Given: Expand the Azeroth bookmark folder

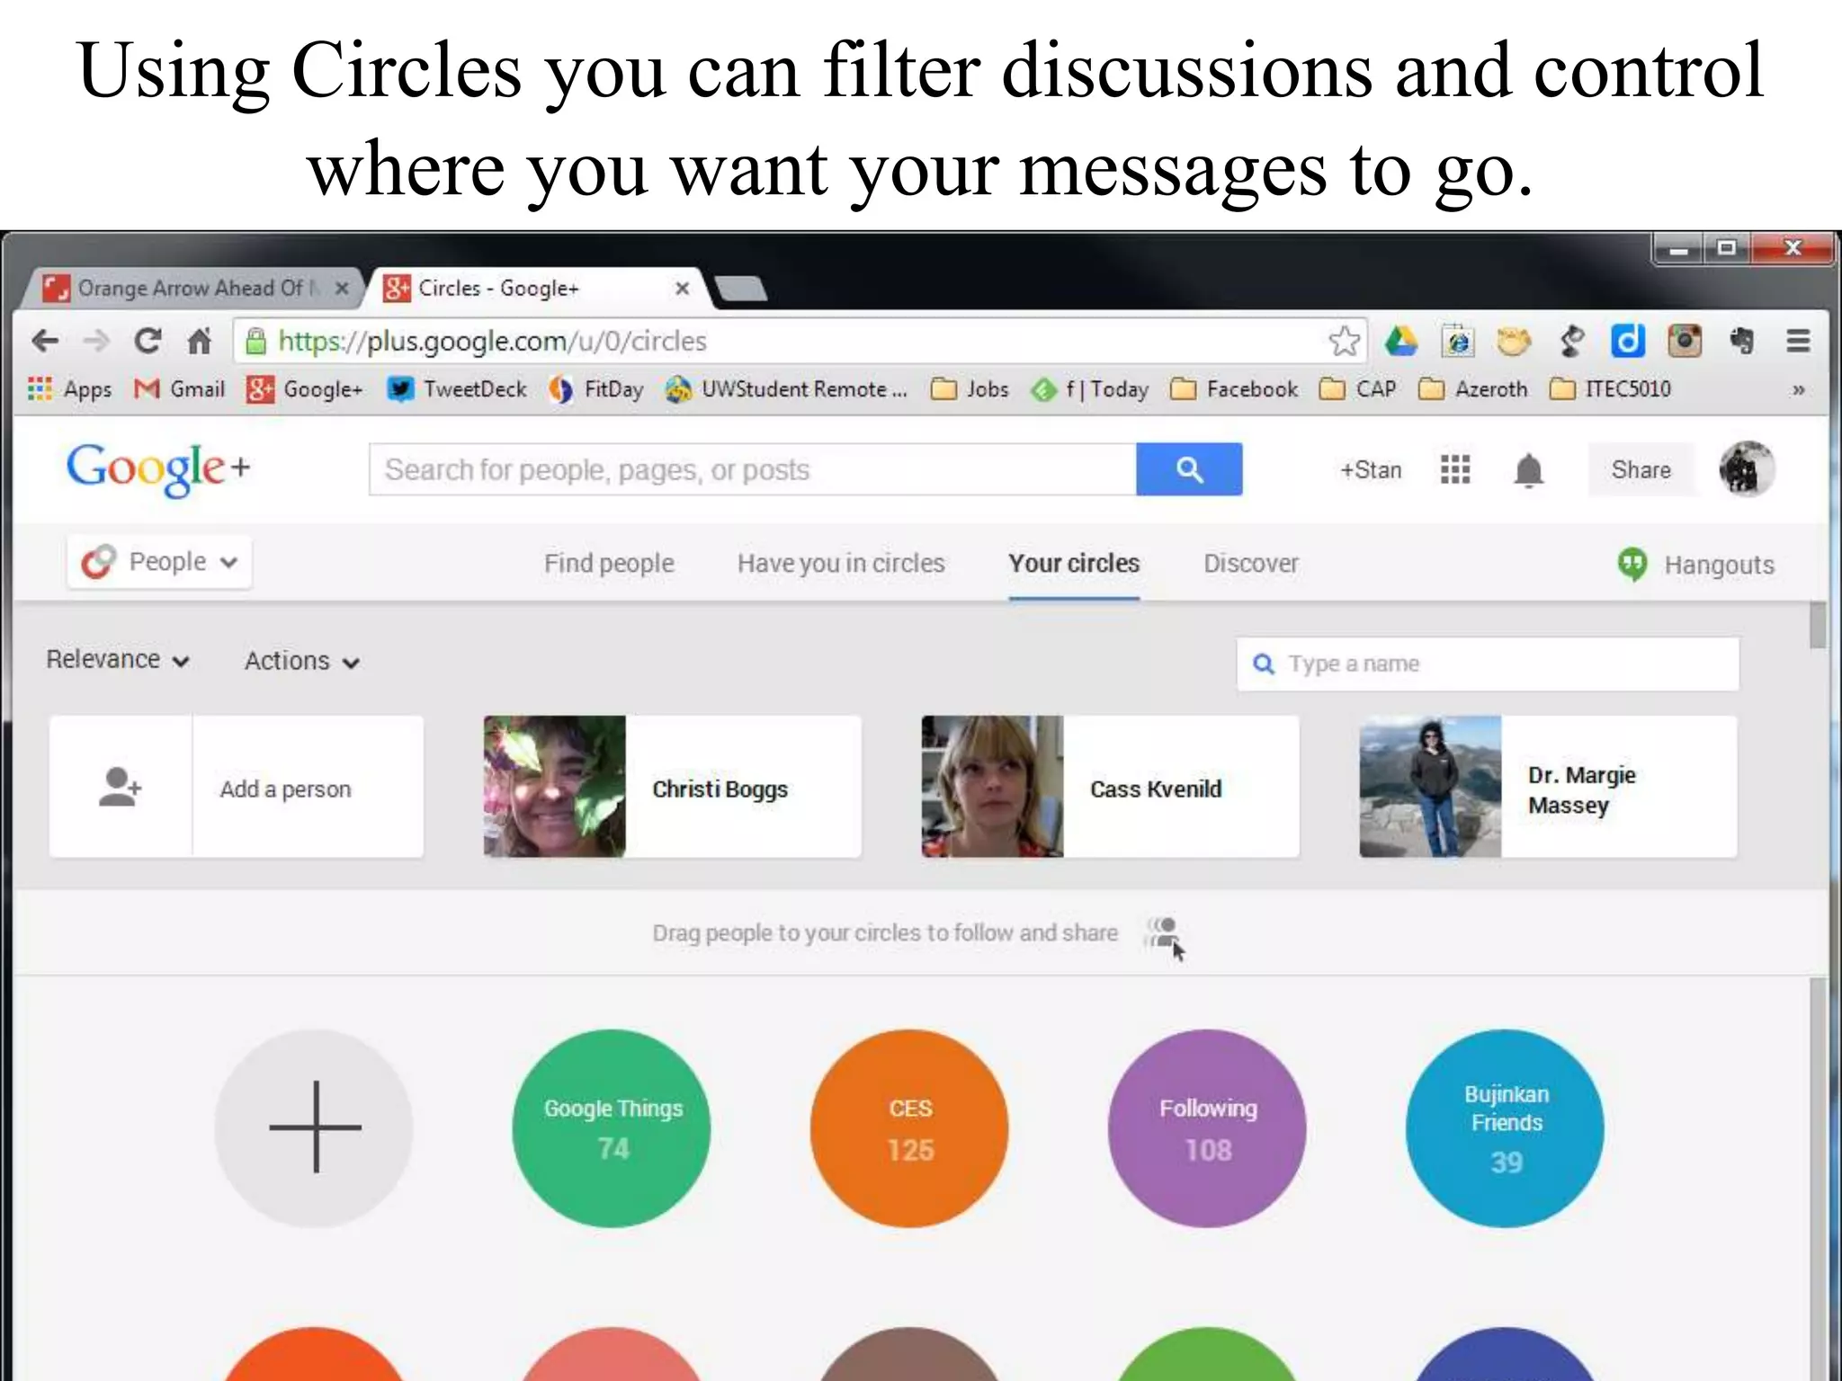Looking at the screenshot, I should [x=1472, y=389].
